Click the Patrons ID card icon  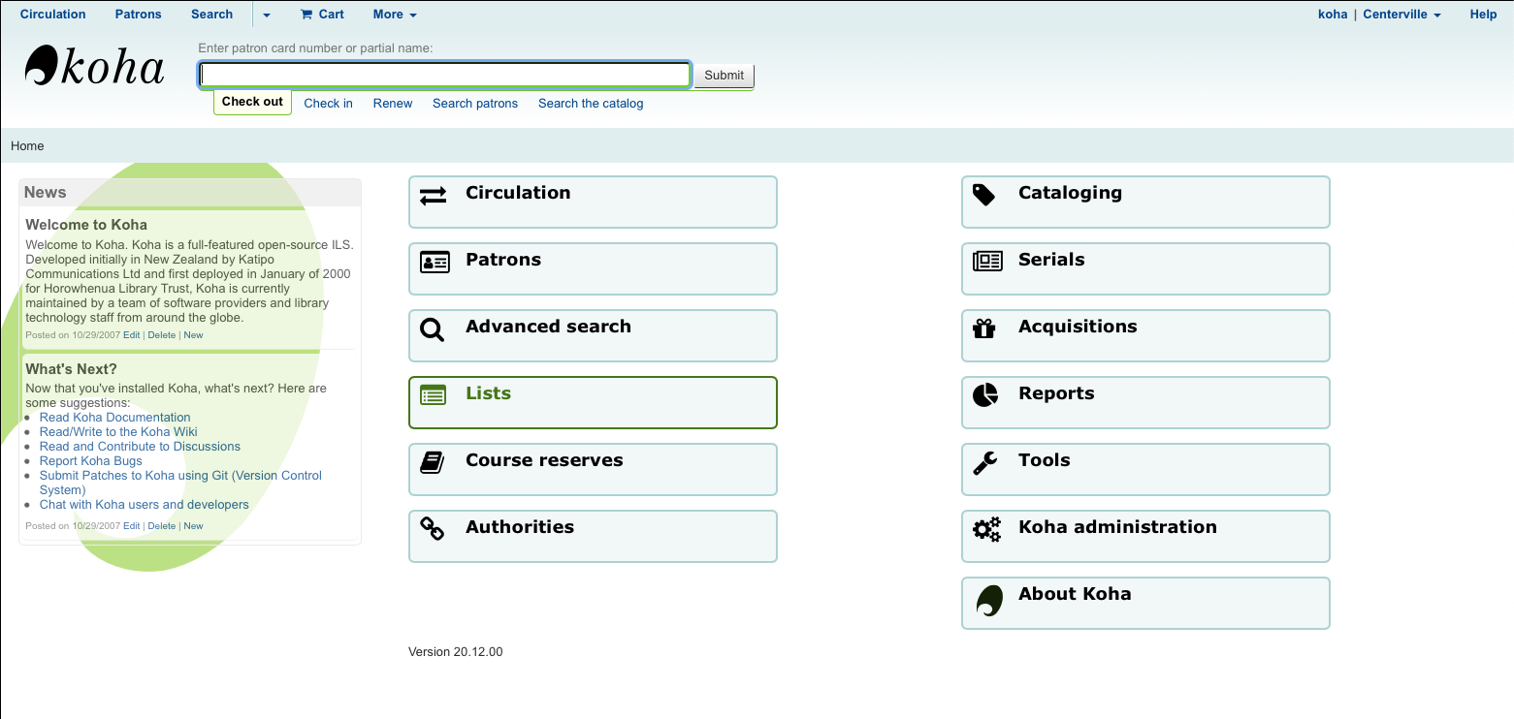[435, 263]
